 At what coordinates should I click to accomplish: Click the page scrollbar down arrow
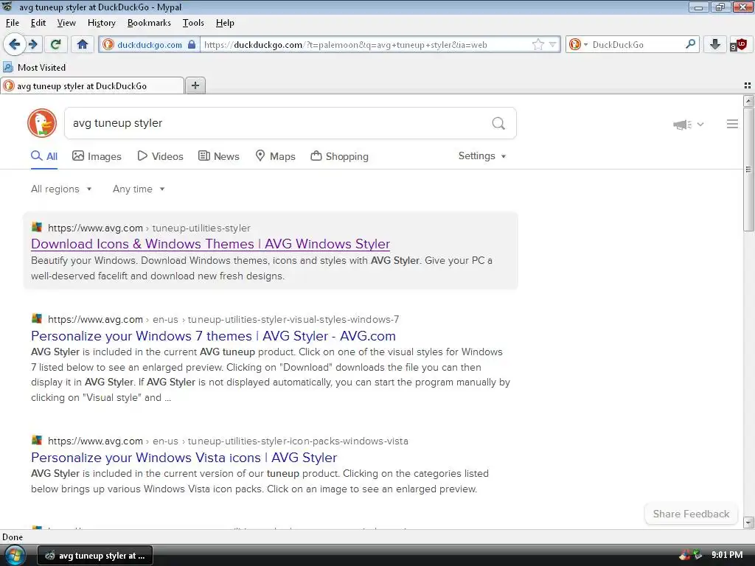pyautogui.click(x=748, y=523)
